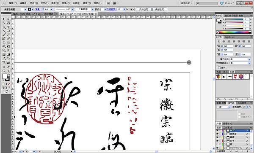Select the Scale tool

[8, 43]
